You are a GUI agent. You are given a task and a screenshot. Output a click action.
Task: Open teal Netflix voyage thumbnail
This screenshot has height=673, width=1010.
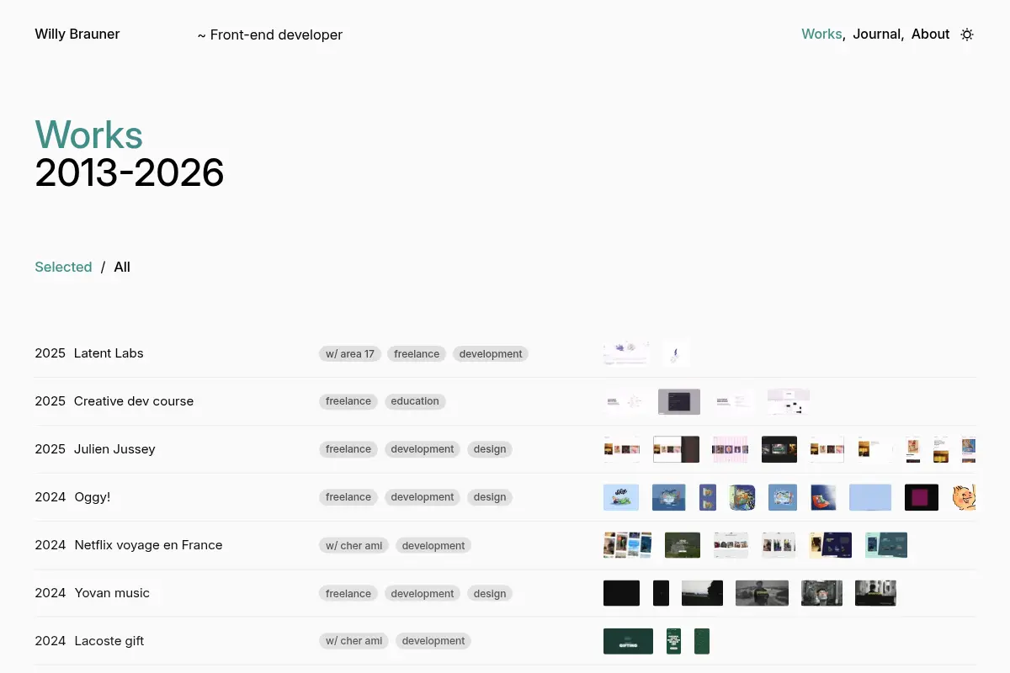886,545
